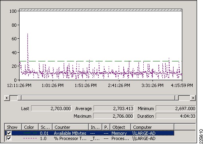
Task: Click the 1:01:26 PM time axis label
Action: (53, 85)
